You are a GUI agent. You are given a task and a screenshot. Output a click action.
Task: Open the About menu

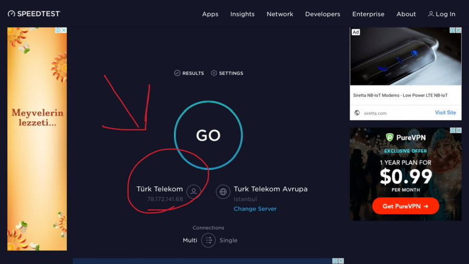406,14
